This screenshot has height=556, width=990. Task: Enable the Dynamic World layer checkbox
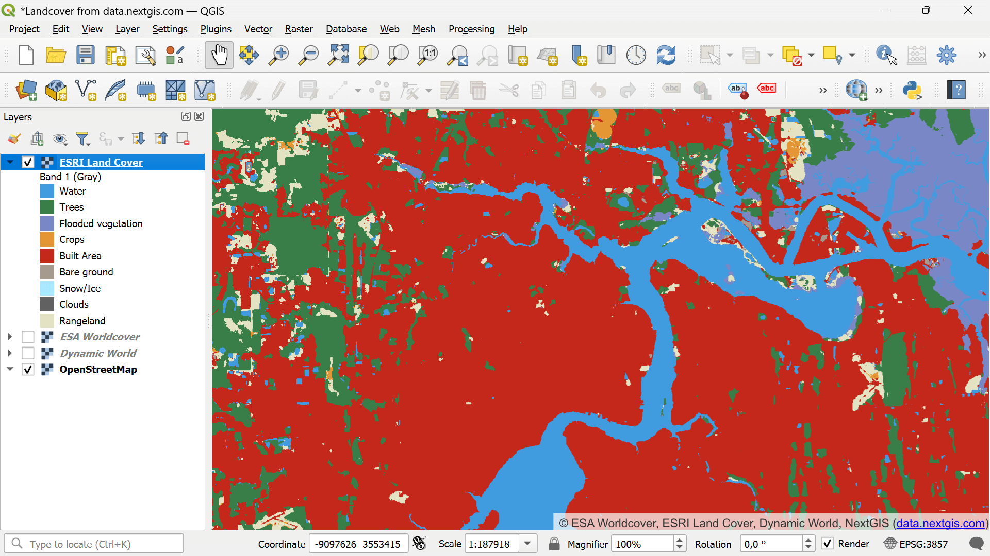point(28,353)
